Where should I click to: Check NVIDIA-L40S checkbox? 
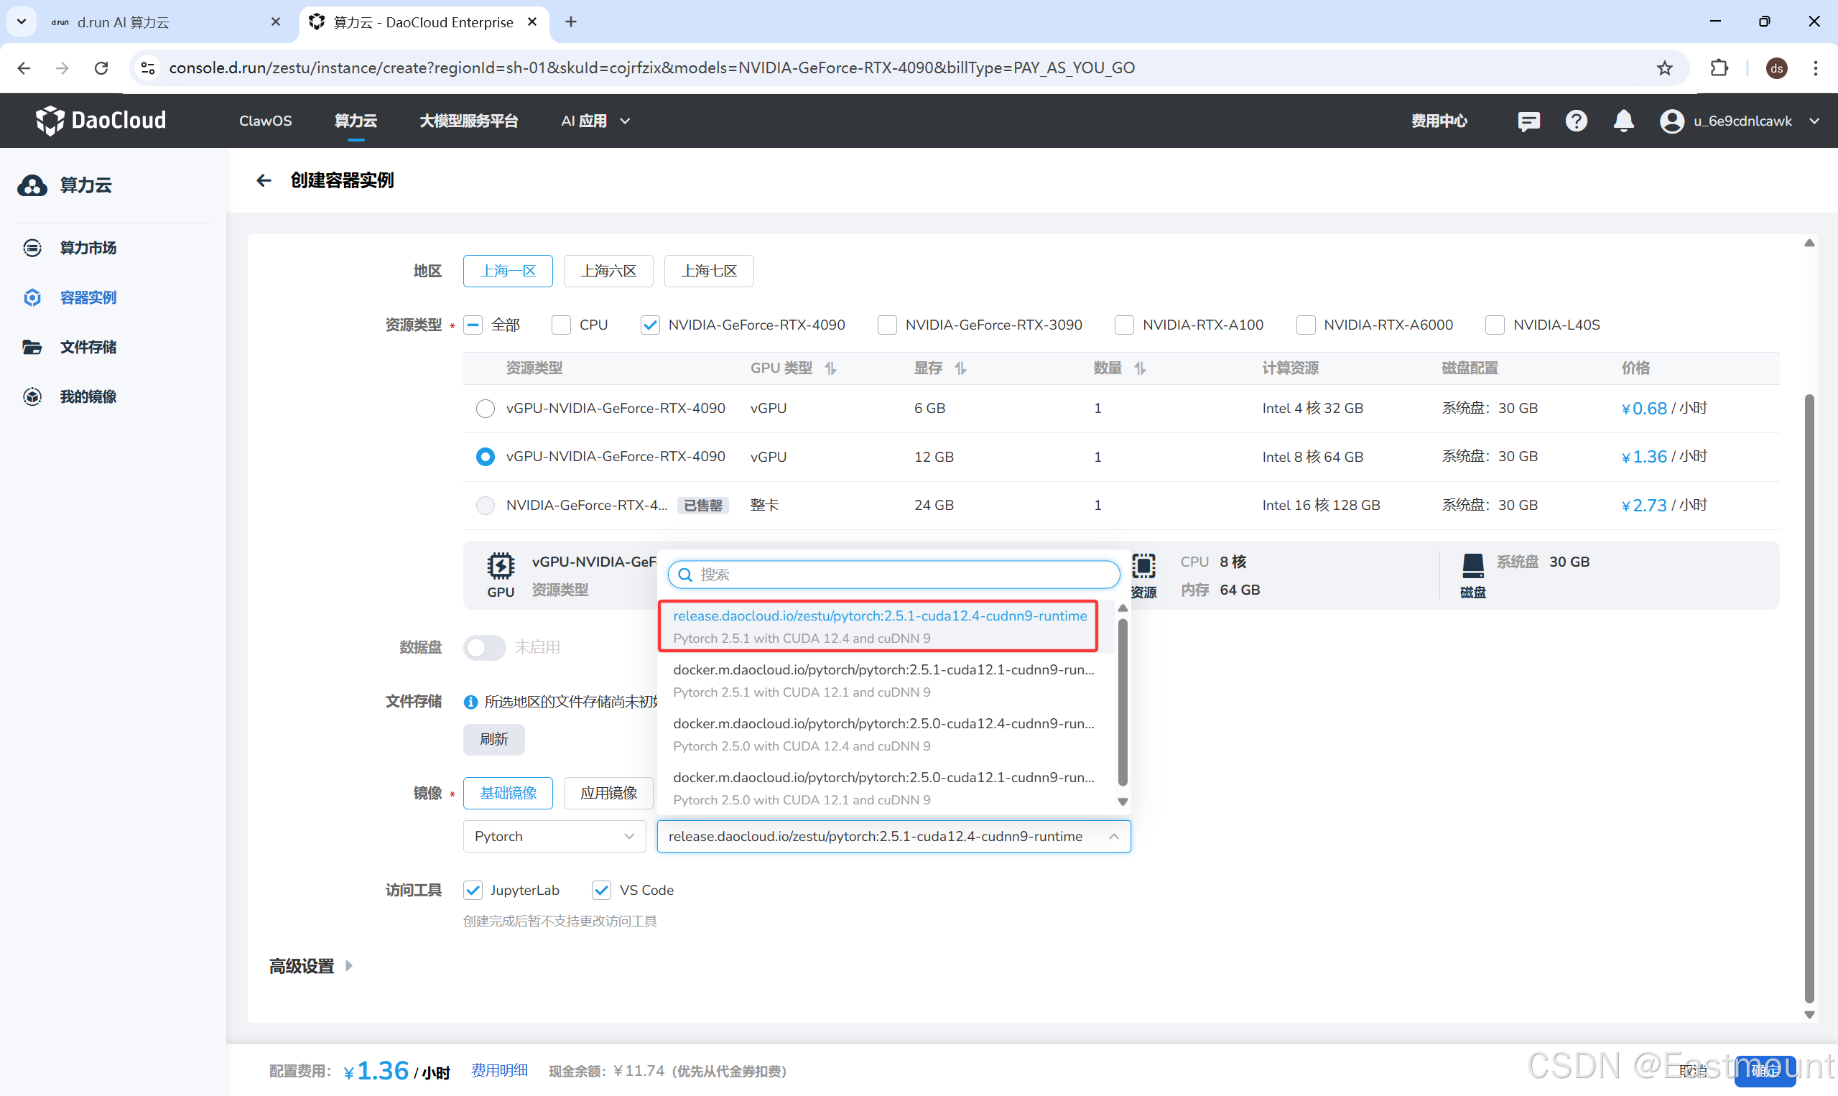[1495, 325]
